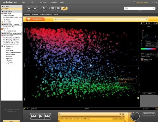Click the Recommended button
The width and height of the screenshot is (158, 122).
point(149,114)
